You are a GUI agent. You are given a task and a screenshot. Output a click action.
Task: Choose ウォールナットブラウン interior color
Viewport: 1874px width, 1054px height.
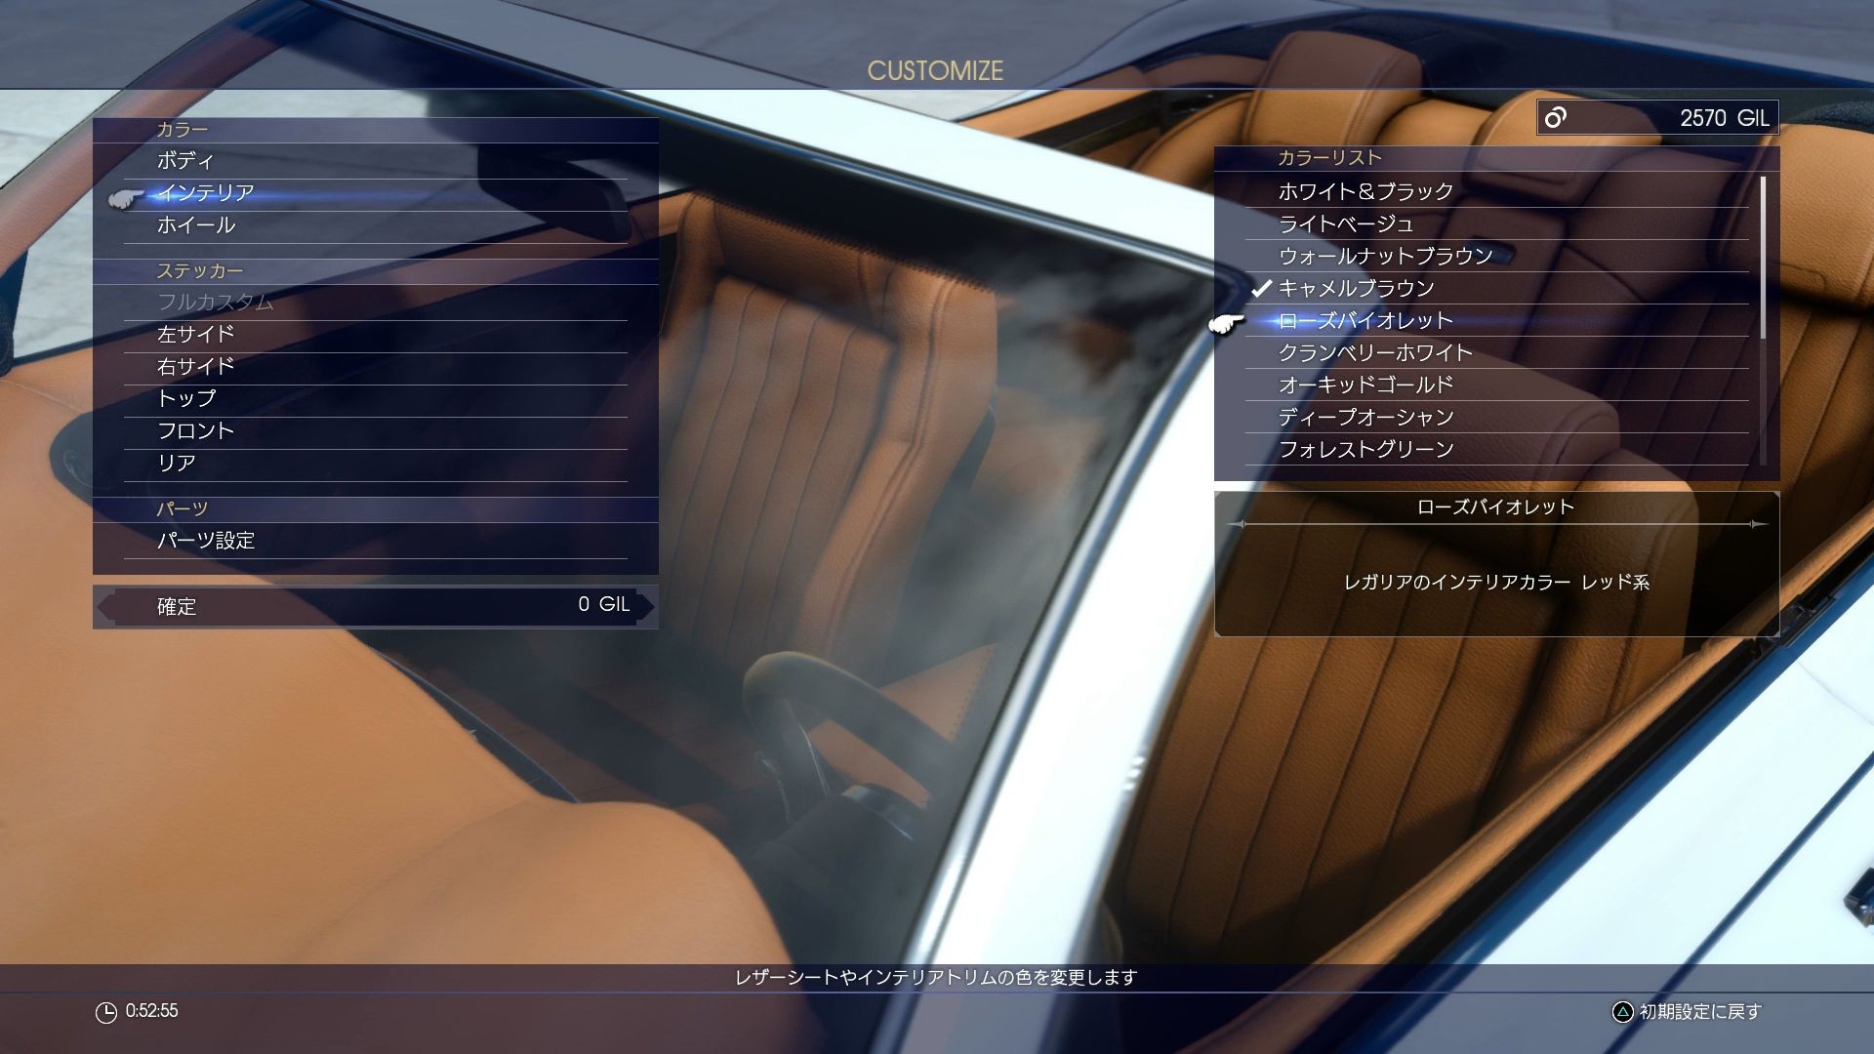click(x=1496, y=256)
